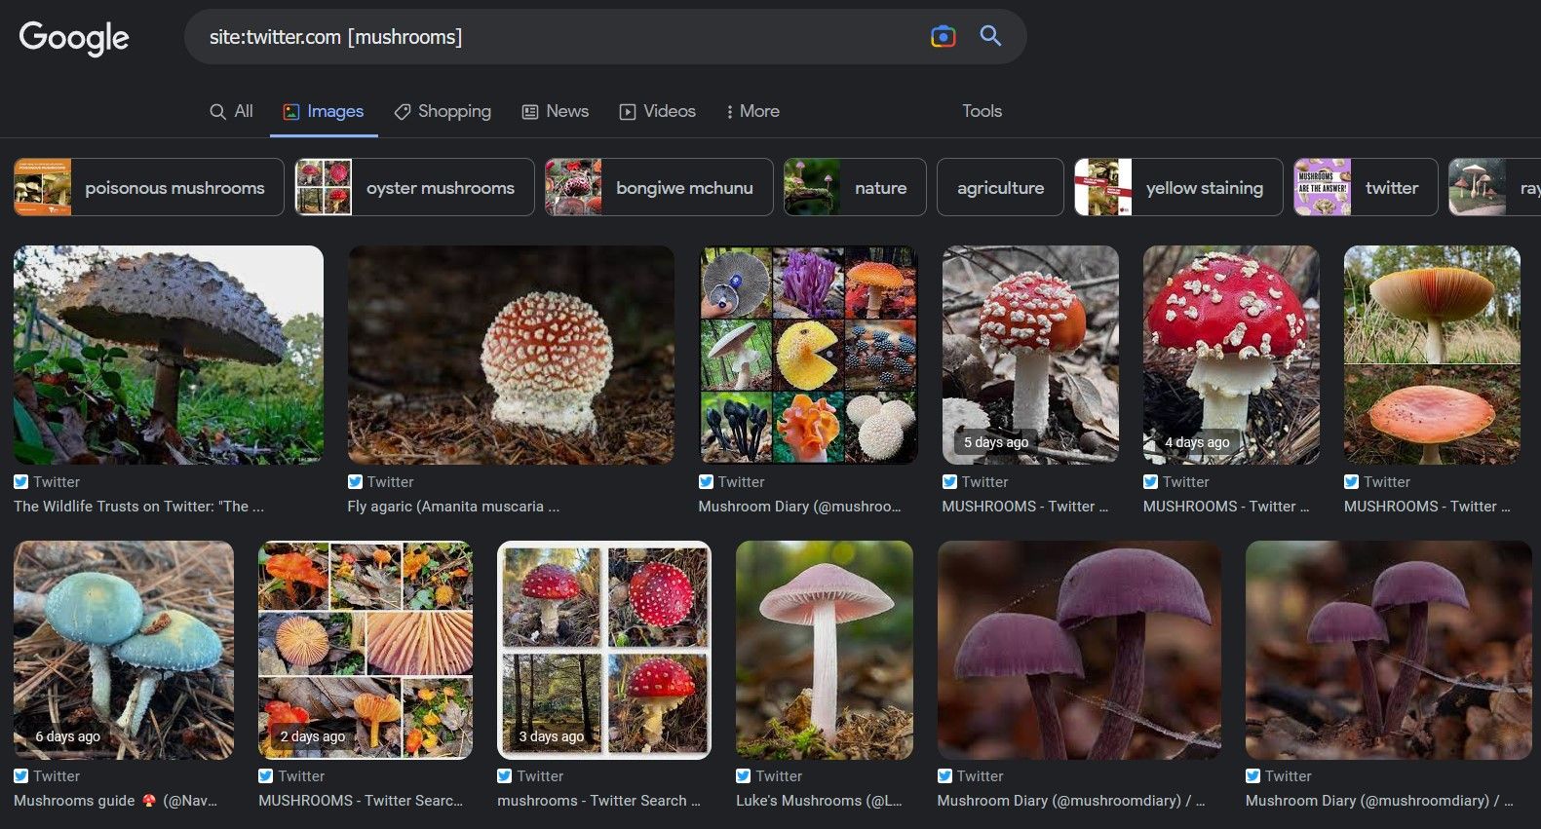Filter by oyster mushrooms chip
Viewport: 1541px width, 829px height.
(x=414, y=187)
